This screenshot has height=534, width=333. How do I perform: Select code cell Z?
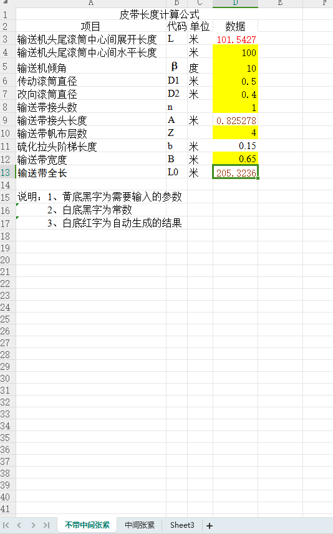tap(176, 132)
